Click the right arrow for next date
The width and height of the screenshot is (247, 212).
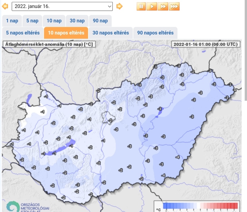pos(119,6)
